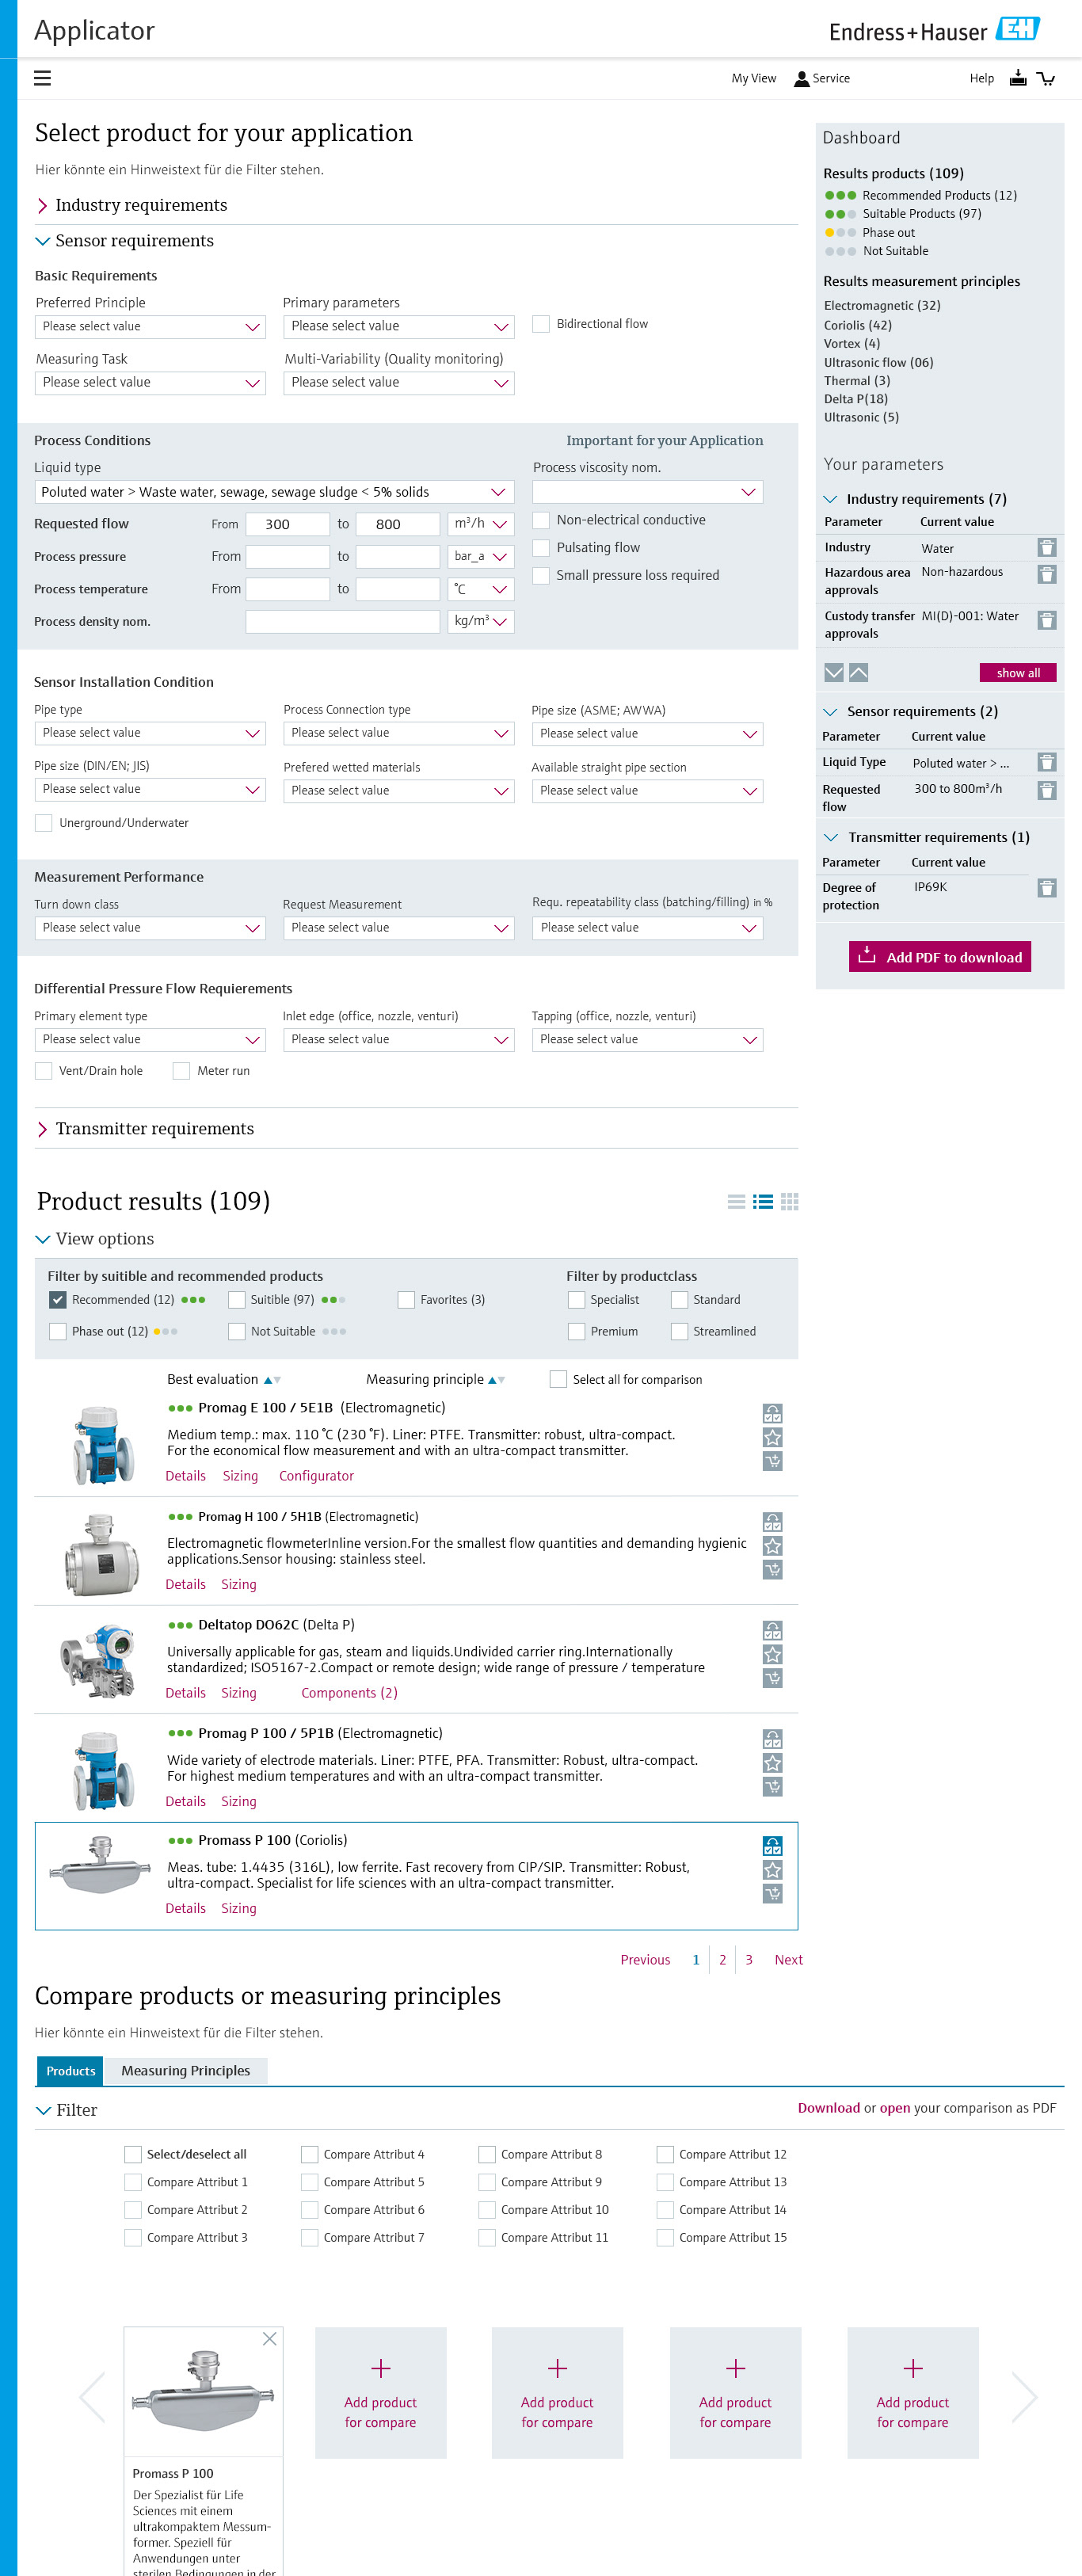Open Configurator link for Promag E 100
The height and width of the screenshot is (2576, 1082).
[316, 1476]
